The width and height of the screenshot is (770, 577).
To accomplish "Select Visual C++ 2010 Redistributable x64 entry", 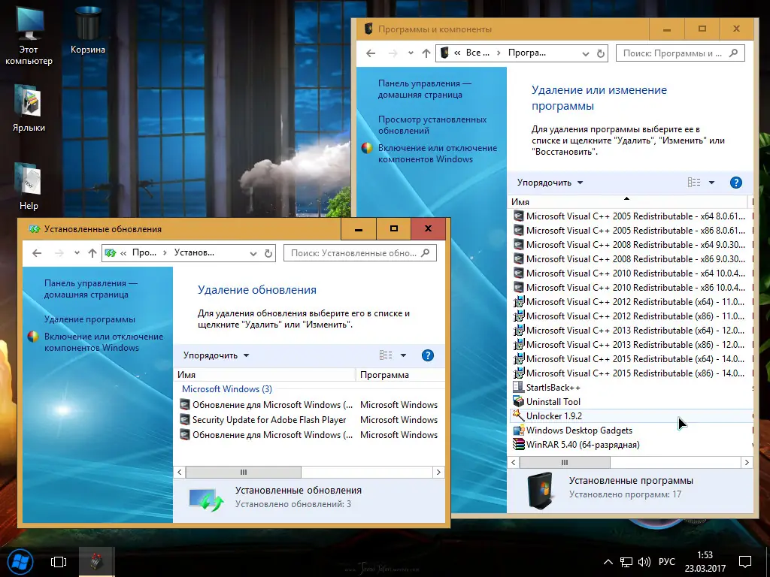I will 632,273.
